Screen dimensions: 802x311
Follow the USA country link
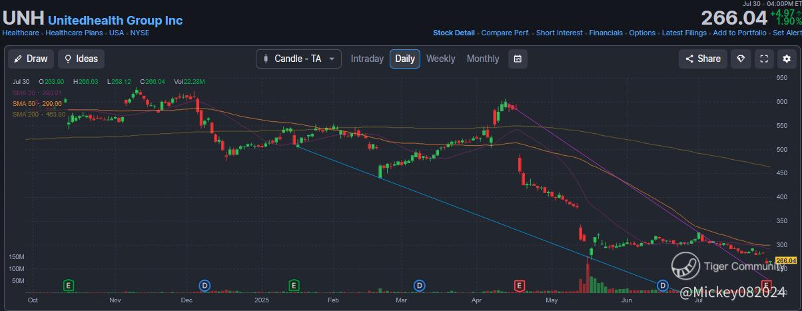117,33
